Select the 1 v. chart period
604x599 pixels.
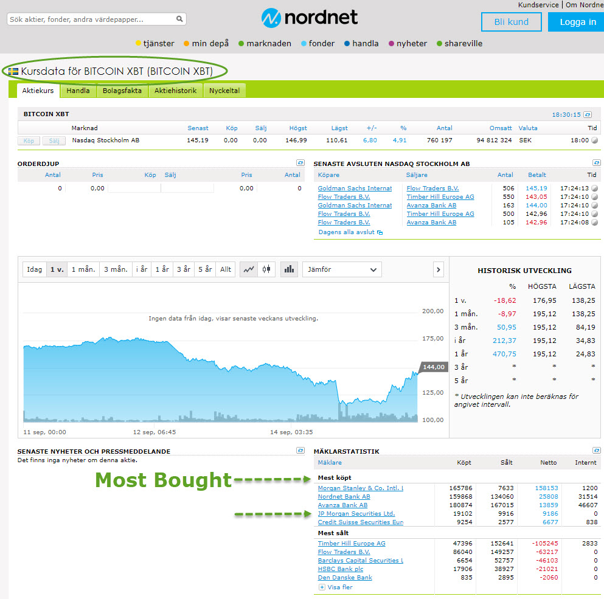coord(57,269)
